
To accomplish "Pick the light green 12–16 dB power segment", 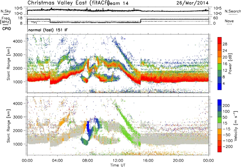I will click(220, 67).
